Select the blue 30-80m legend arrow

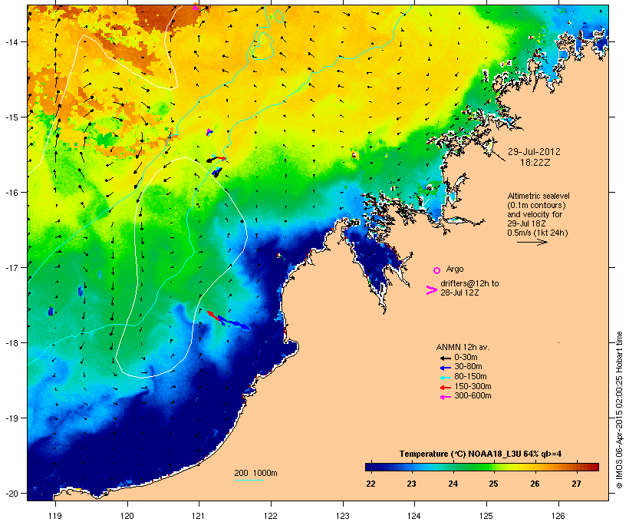(445, 368)
